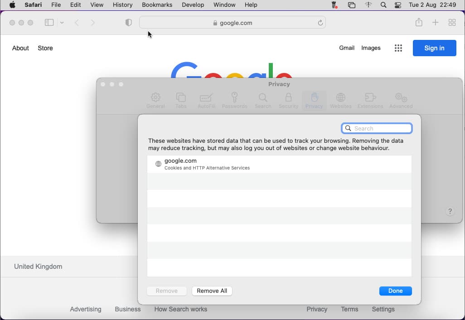Expand the sidebar tab group dropdown arrow

[62, 23]
